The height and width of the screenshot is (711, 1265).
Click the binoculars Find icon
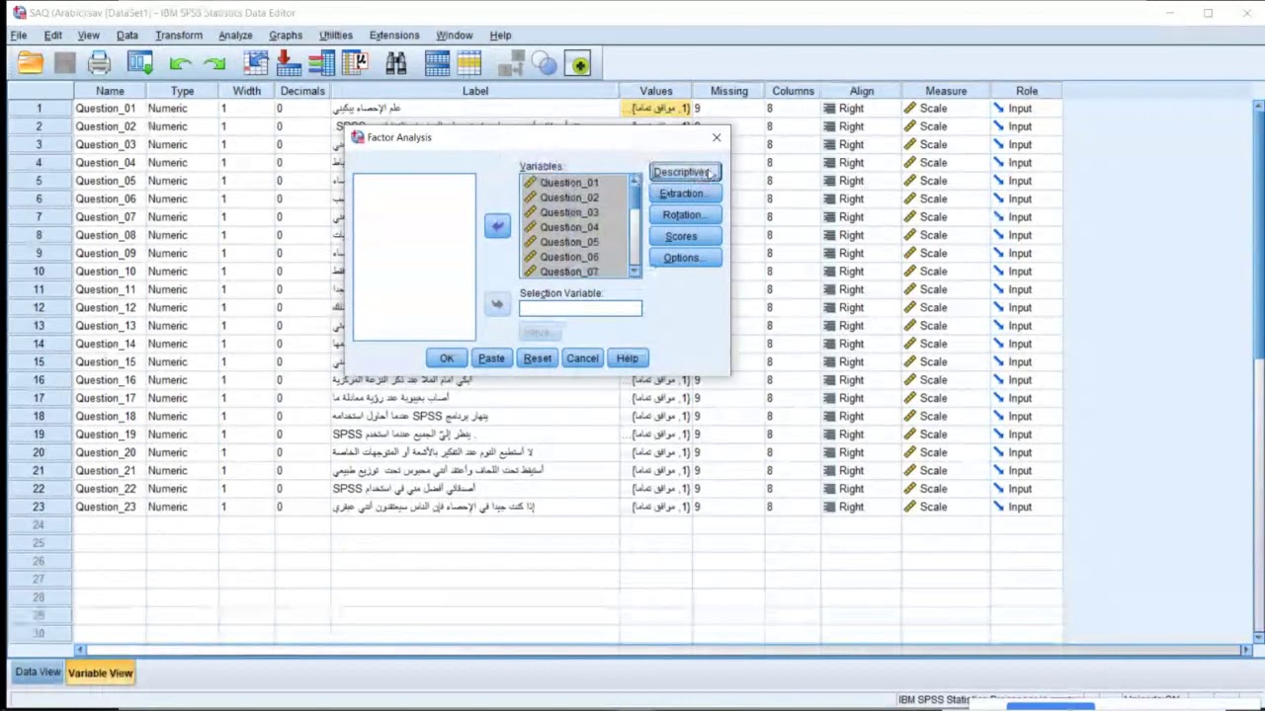[396, 64]
